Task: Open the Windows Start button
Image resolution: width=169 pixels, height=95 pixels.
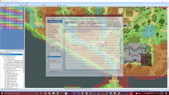Action: 2,93
